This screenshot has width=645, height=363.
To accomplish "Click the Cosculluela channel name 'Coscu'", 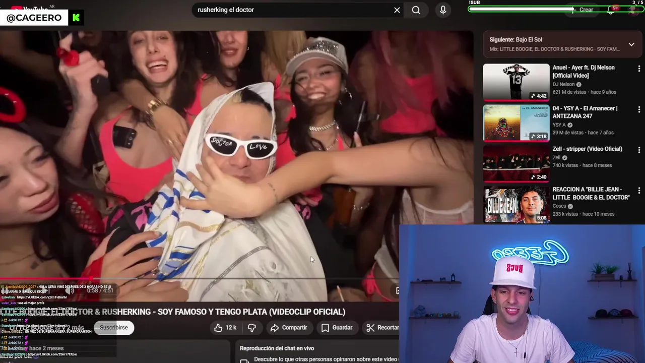I will tap(560, 206).
